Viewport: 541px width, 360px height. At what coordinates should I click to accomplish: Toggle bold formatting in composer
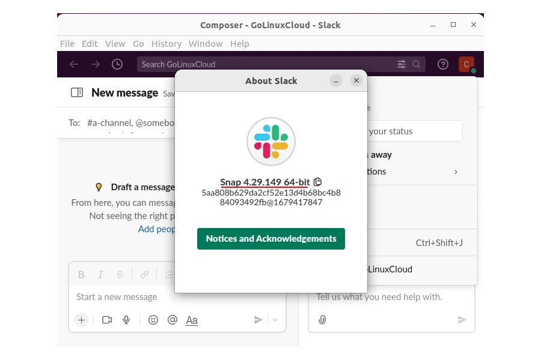(81, 275)
